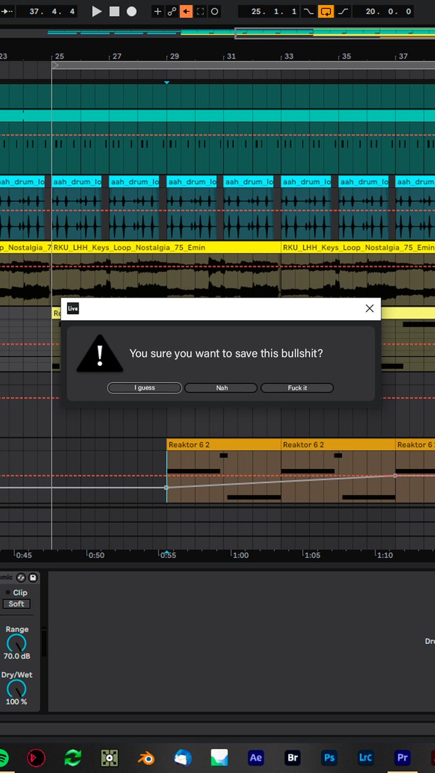Open the mail envelope app in taskbar

[x=219, y=758]
